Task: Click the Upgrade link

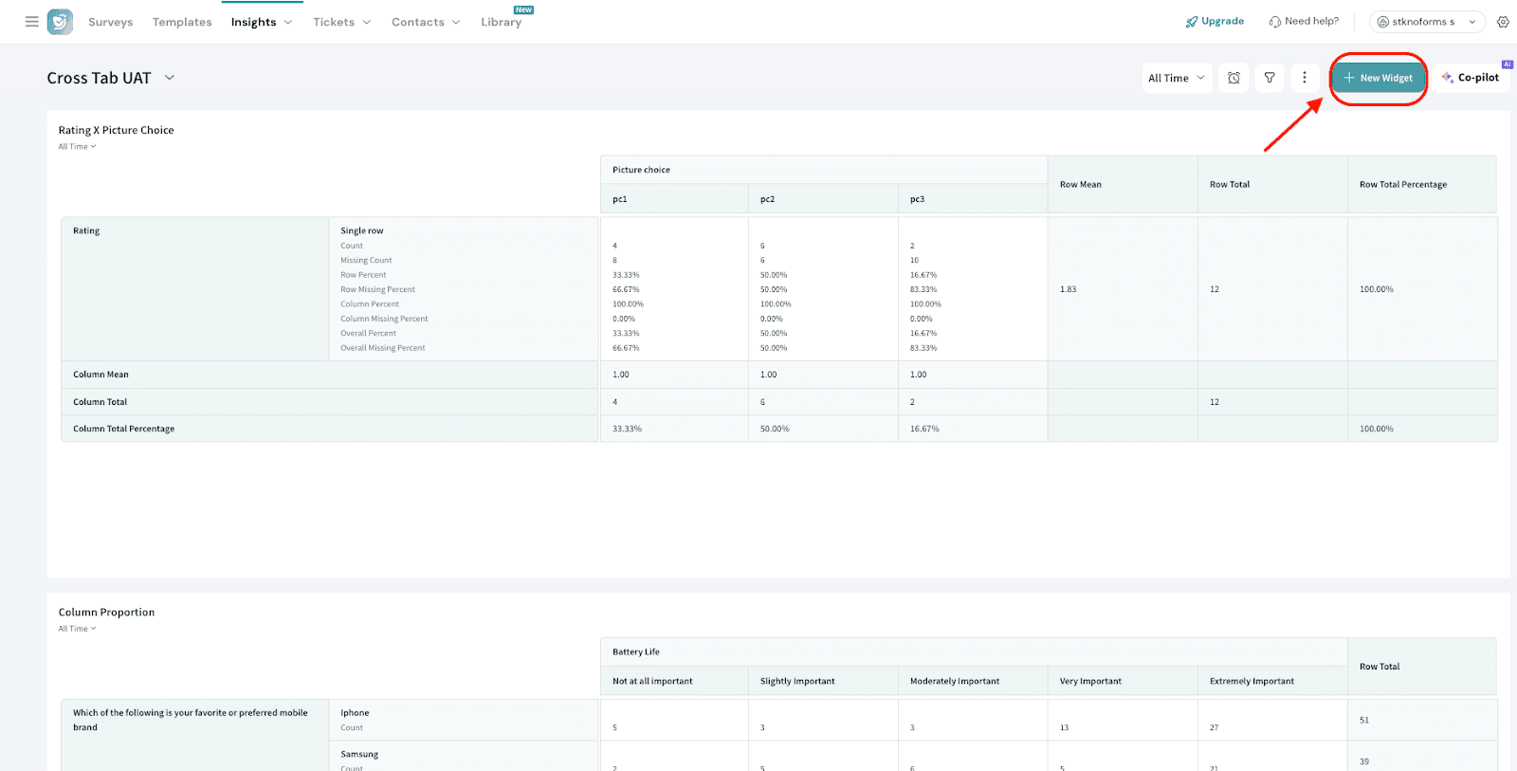Action: (x=1215, y=22)
